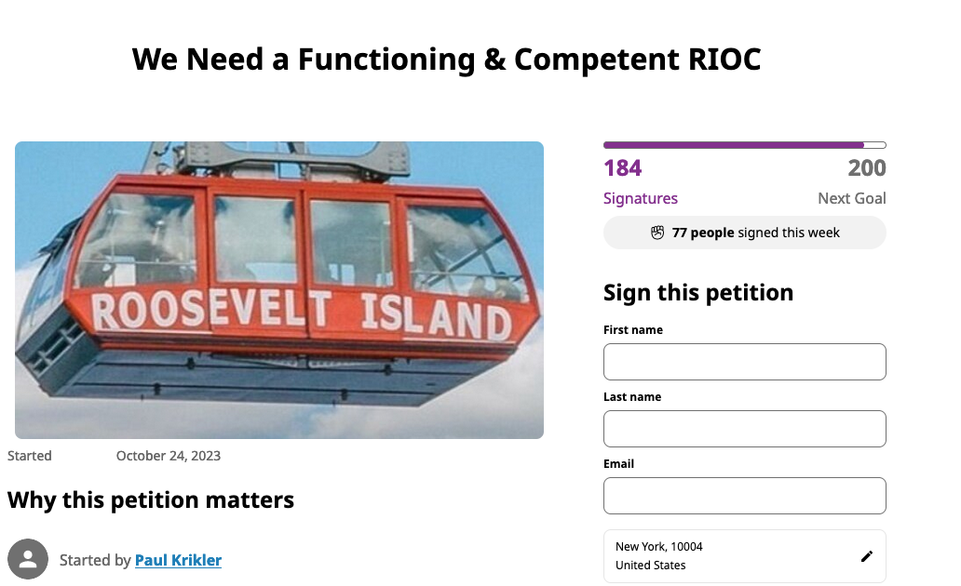Click the purple signature progress bar
The height and width of the screenshot is (586, 961).
click(x=734, y=145)
